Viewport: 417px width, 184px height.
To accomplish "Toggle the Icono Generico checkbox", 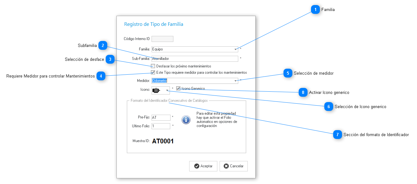I will point(178,89).
